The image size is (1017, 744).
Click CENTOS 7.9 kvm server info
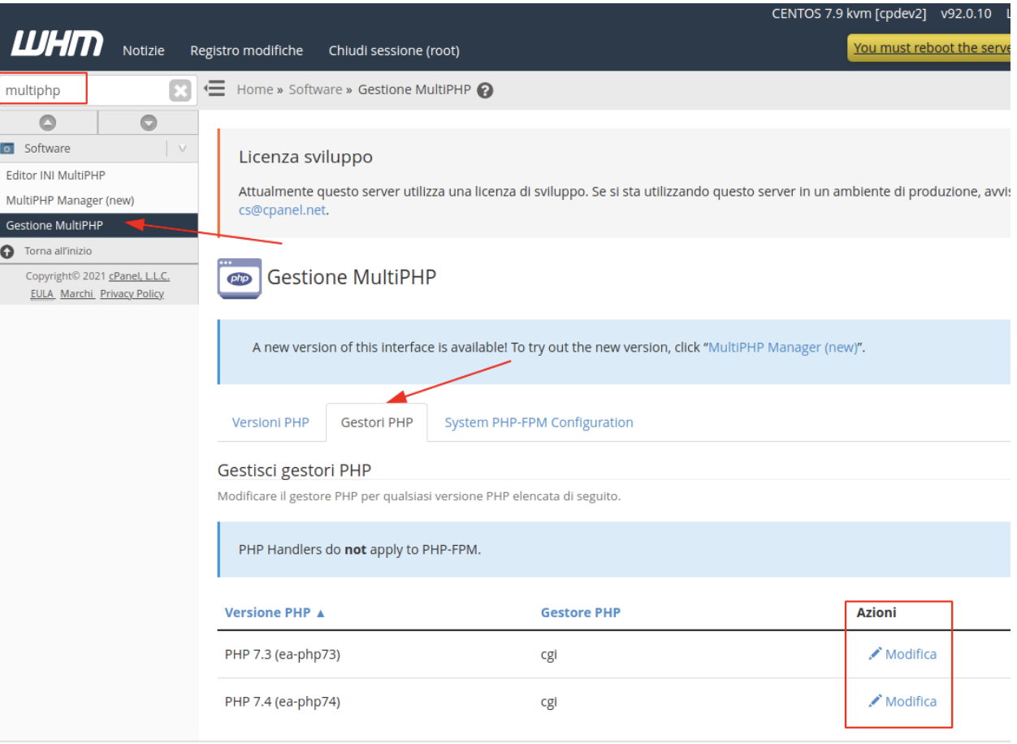tap(849, 14)
